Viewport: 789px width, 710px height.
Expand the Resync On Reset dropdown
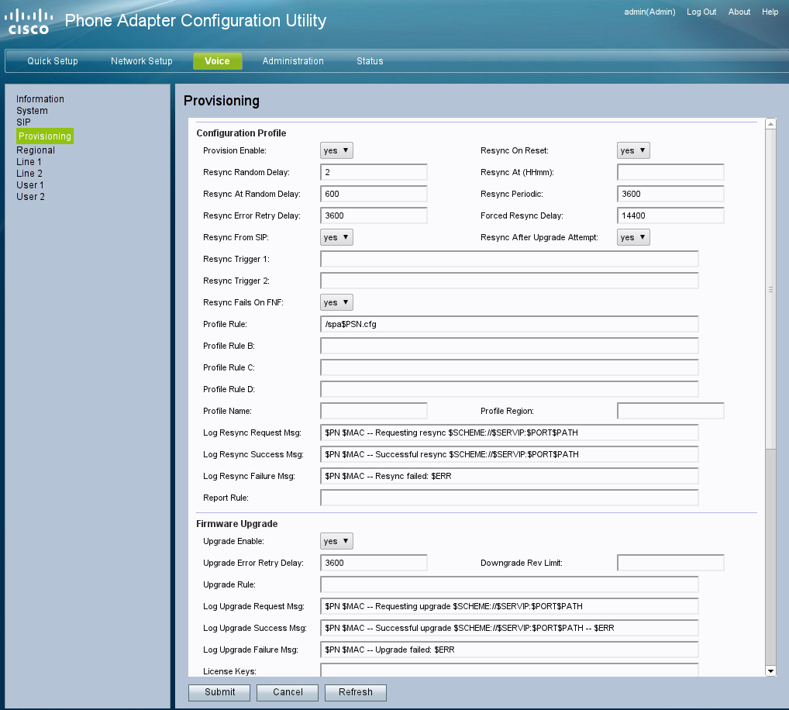tap(633, 150)
